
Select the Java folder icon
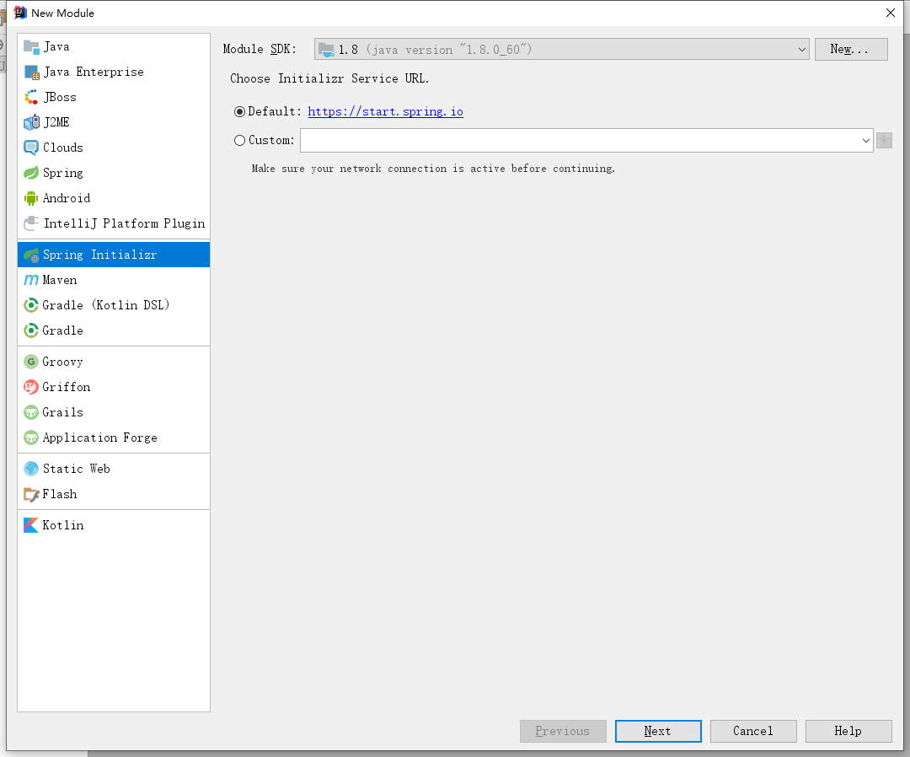click(31, 46)
